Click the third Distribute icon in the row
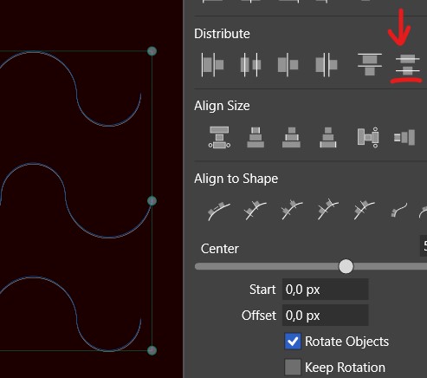 (288, 65)
